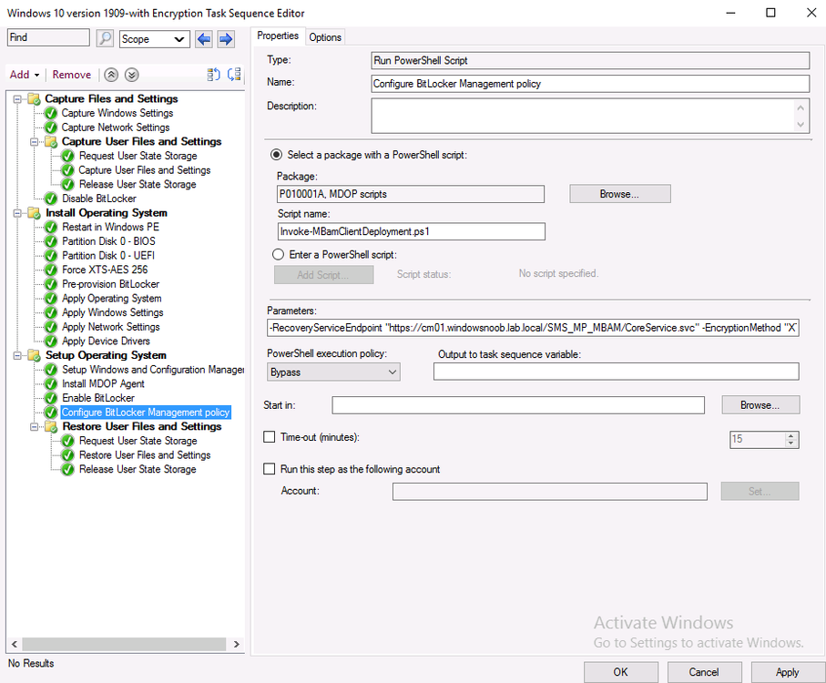826x683 pixels.
Task: Enable the Time-out (minutes) checkbox
Action: (x=270, y=437)
